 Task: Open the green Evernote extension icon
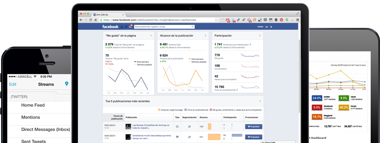tap(287, 20)
